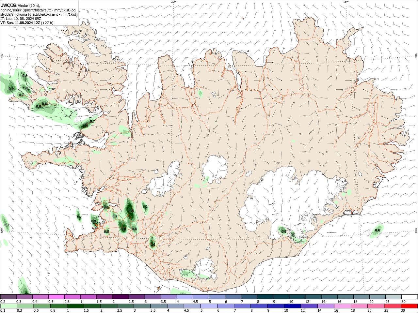Click the navy blue swatch labeled 10, bottom row
This screenshot has height=313, width=418.
pyautogui.click(x=293, y=306)
